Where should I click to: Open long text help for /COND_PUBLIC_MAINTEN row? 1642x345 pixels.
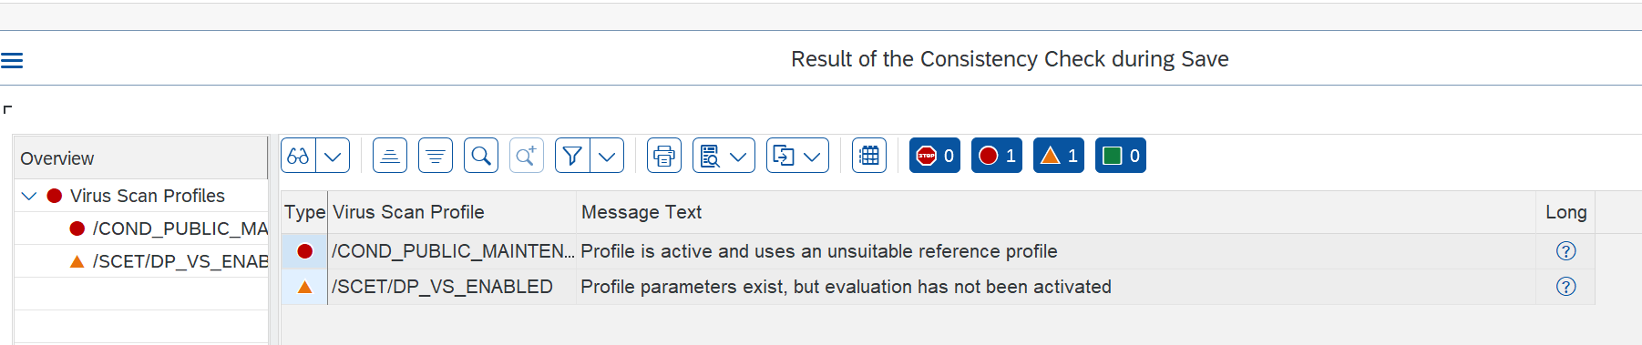click(1565, 251)
